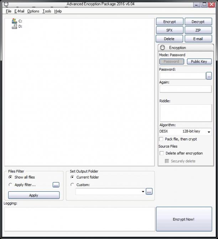Click the D: drive label
218x239 pixels.
coord(20,27)
